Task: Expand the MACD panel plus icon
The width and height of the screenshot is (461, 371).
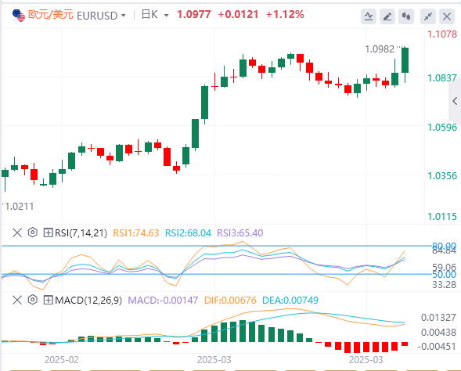Action: point(48,300)
